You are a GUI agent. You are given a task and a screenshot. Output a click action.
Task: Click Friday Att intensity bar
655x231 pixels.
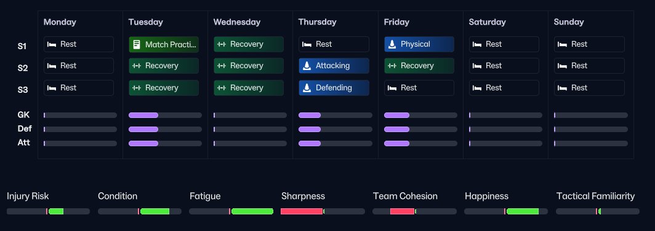(x=420, y=143)
